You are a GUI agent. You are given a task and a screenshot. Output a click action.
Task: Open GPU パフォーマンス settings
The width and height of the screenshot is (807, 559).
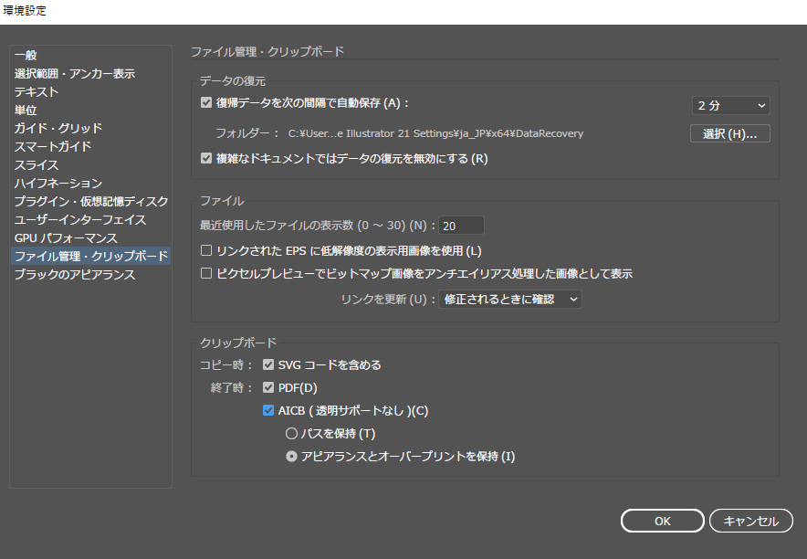click(x=62, y=237)
